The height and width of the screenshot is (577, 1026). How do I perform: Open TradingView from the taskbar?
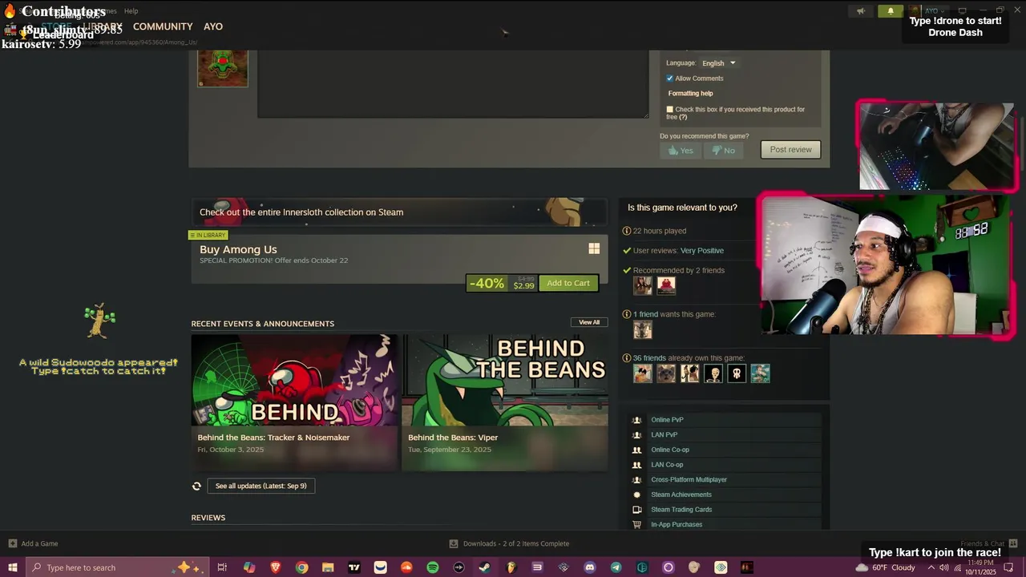pos(354,567)
